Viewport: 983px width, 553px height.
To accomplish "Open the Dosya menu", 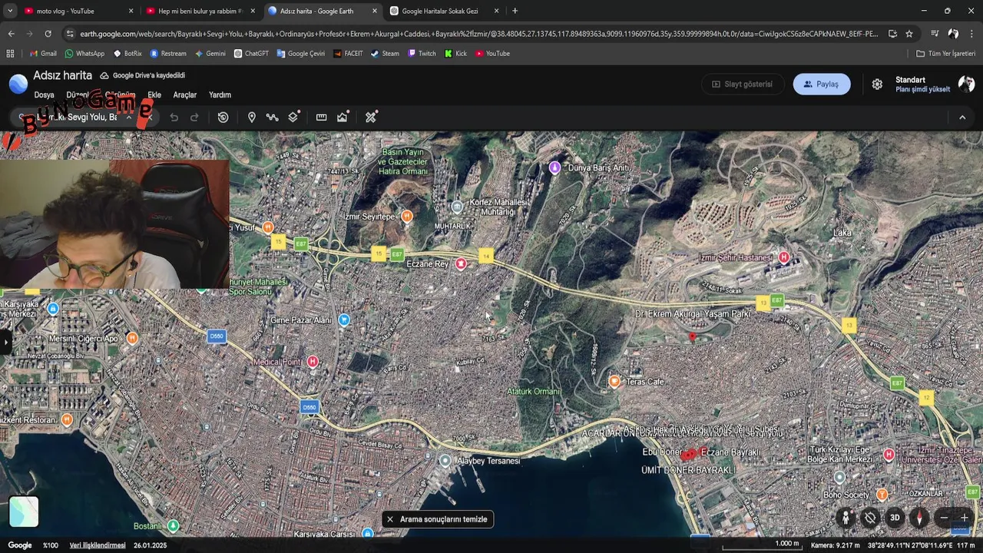I will [44, 95].
